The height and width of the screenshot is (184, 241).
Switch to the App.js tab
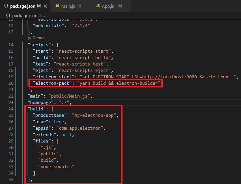click(111, 6)
